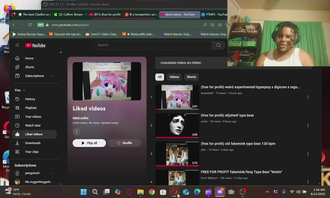Open the lucane444 channel name
330x198 pixels.
(x=207, y=93)
